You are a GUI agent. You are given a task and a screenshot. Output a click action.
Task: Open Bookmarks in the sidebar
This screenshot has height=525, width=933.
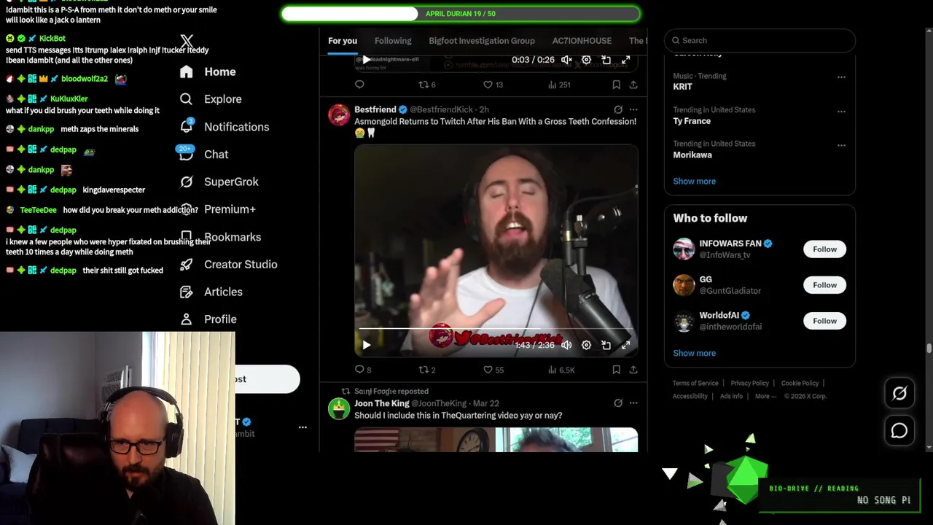click(x=220, y=237)
